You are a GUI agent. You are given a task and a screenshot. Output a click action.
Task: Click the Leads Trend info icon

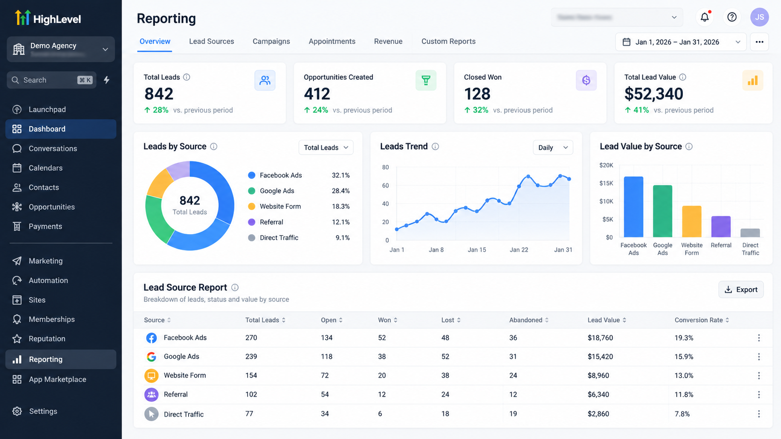point(435,146)
